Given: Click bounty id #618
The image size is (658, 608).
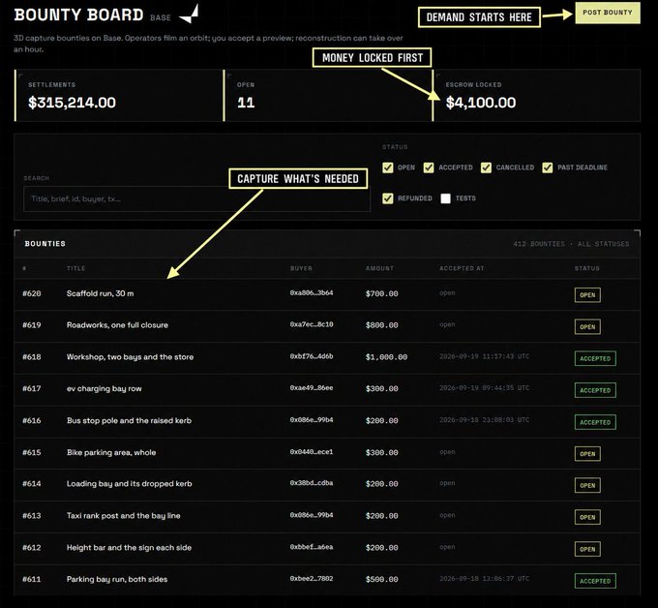Looking at the screenshot, I should coord(32,357).
